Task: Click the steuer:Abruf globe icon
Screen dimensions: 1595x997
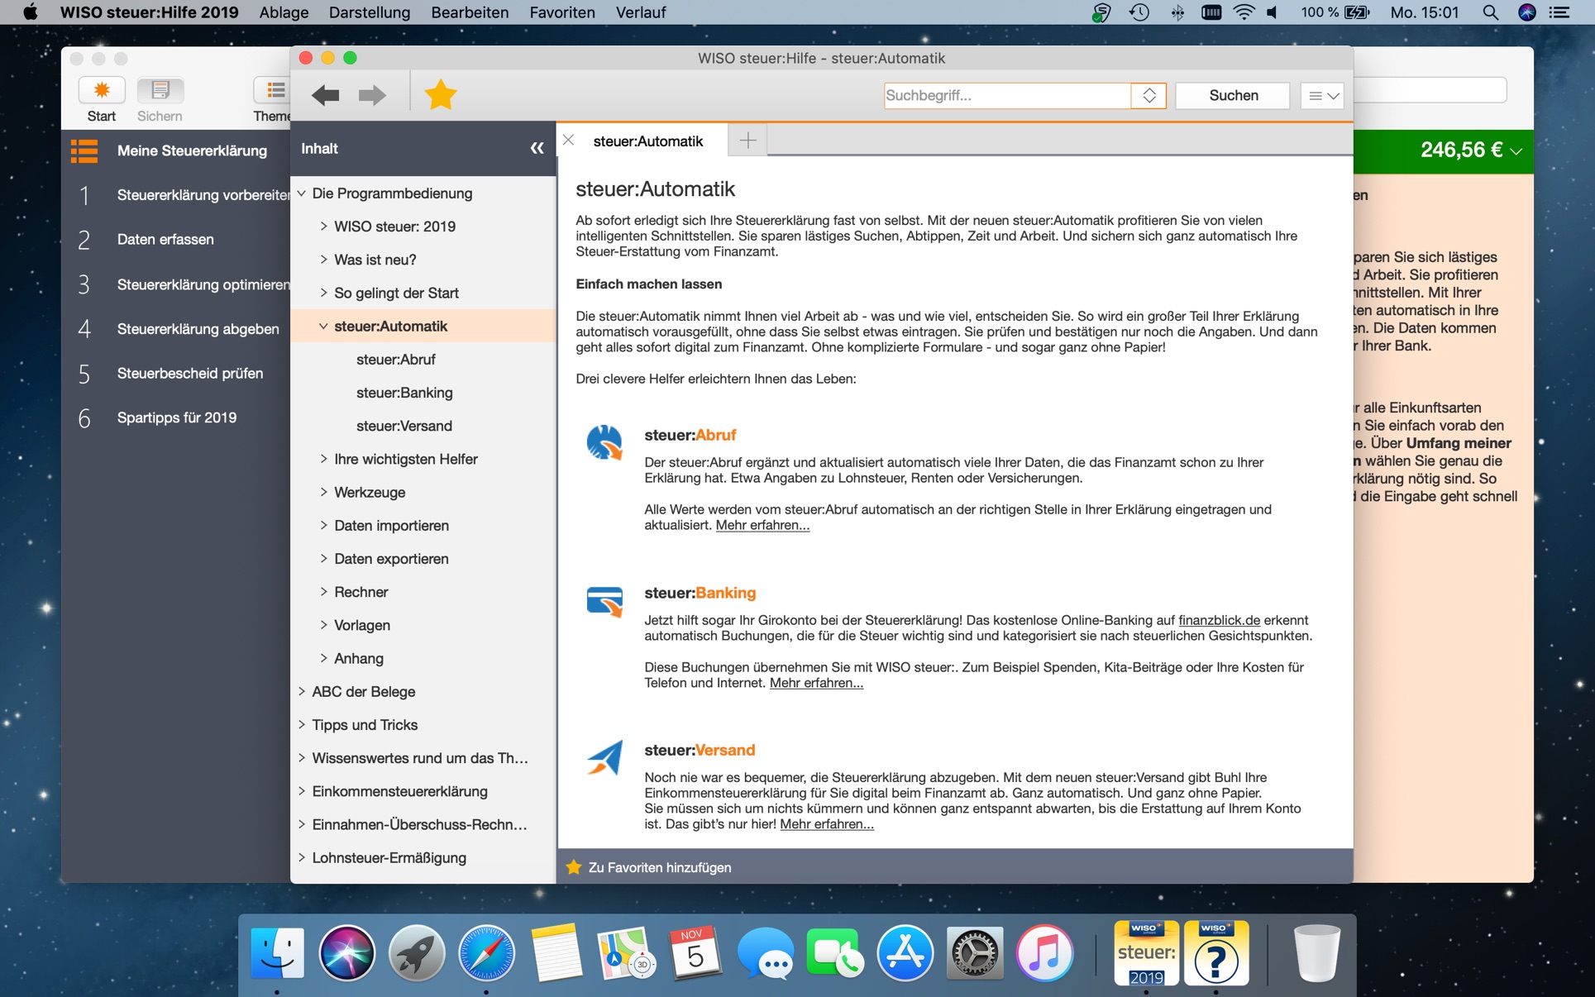Action: pos(604,442)
